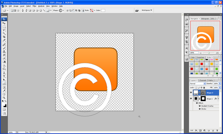Select the Blur tool
This screenshot has width=223, height=134.
[4, 65]
